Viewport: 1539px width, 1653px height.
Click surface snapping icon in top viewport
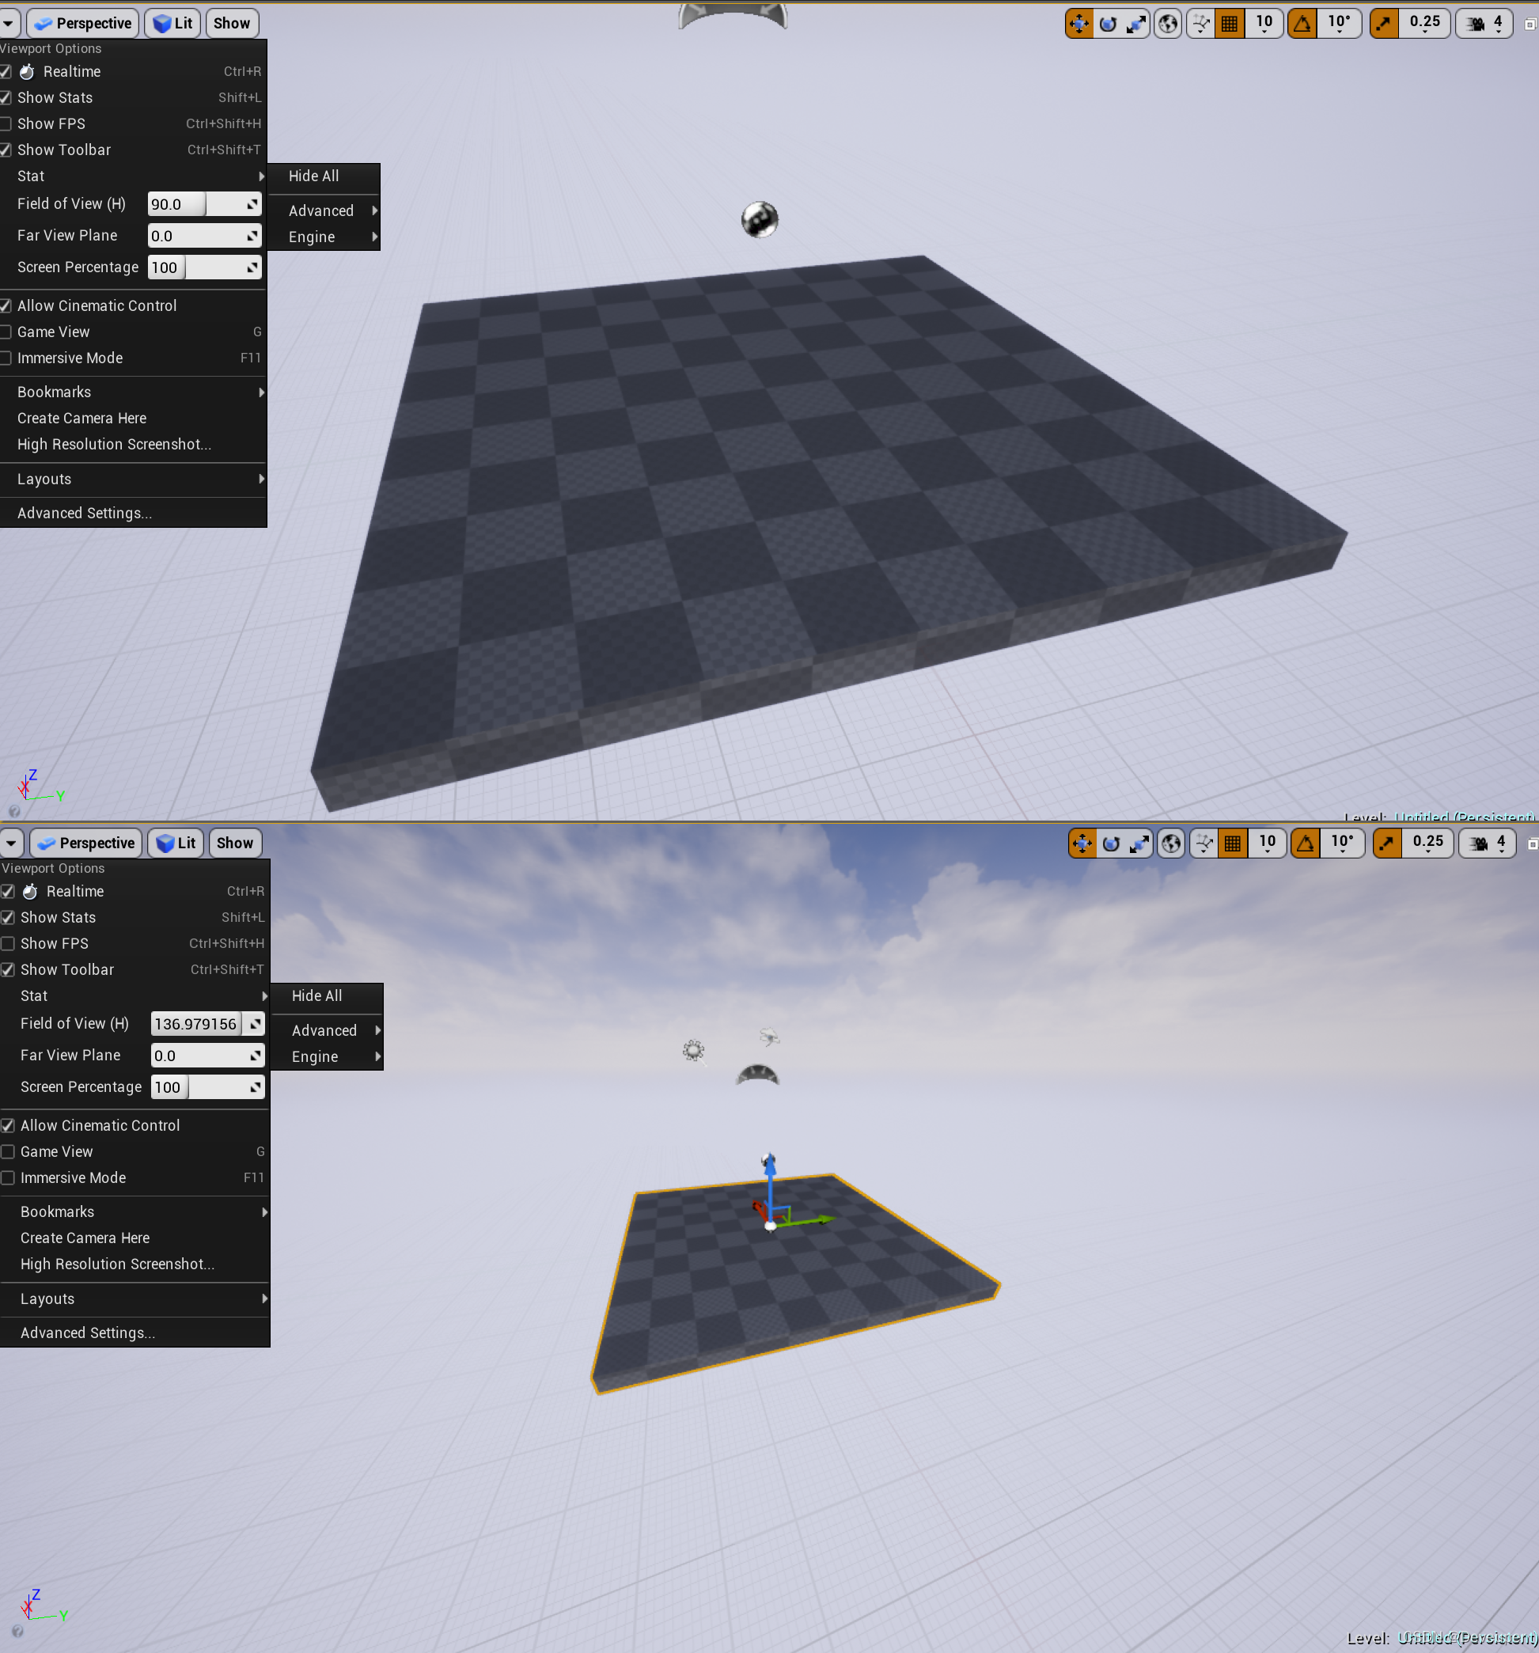[x=1200, y=23]
